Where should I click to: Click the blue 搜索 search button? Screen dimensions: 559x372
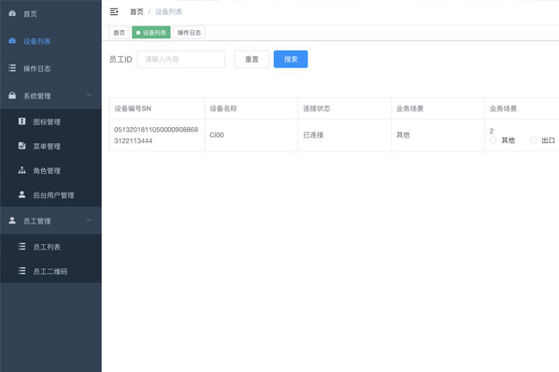click(291, 59)
